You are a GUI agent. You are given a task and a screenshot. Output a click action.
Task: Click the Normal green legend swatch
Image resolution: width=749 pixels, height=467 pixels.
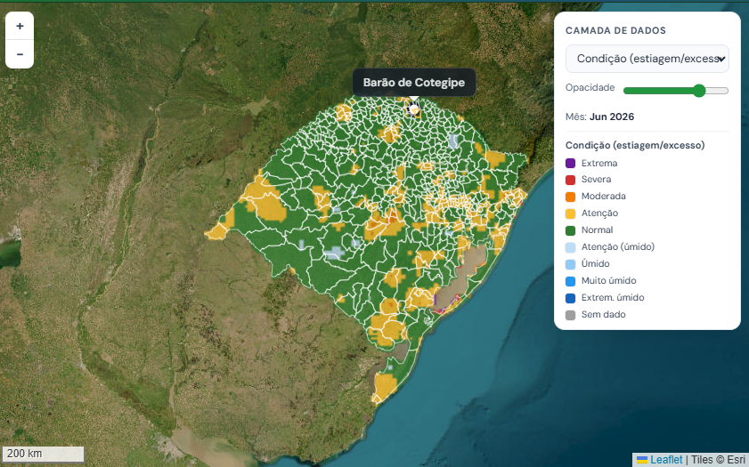[570, 230]
